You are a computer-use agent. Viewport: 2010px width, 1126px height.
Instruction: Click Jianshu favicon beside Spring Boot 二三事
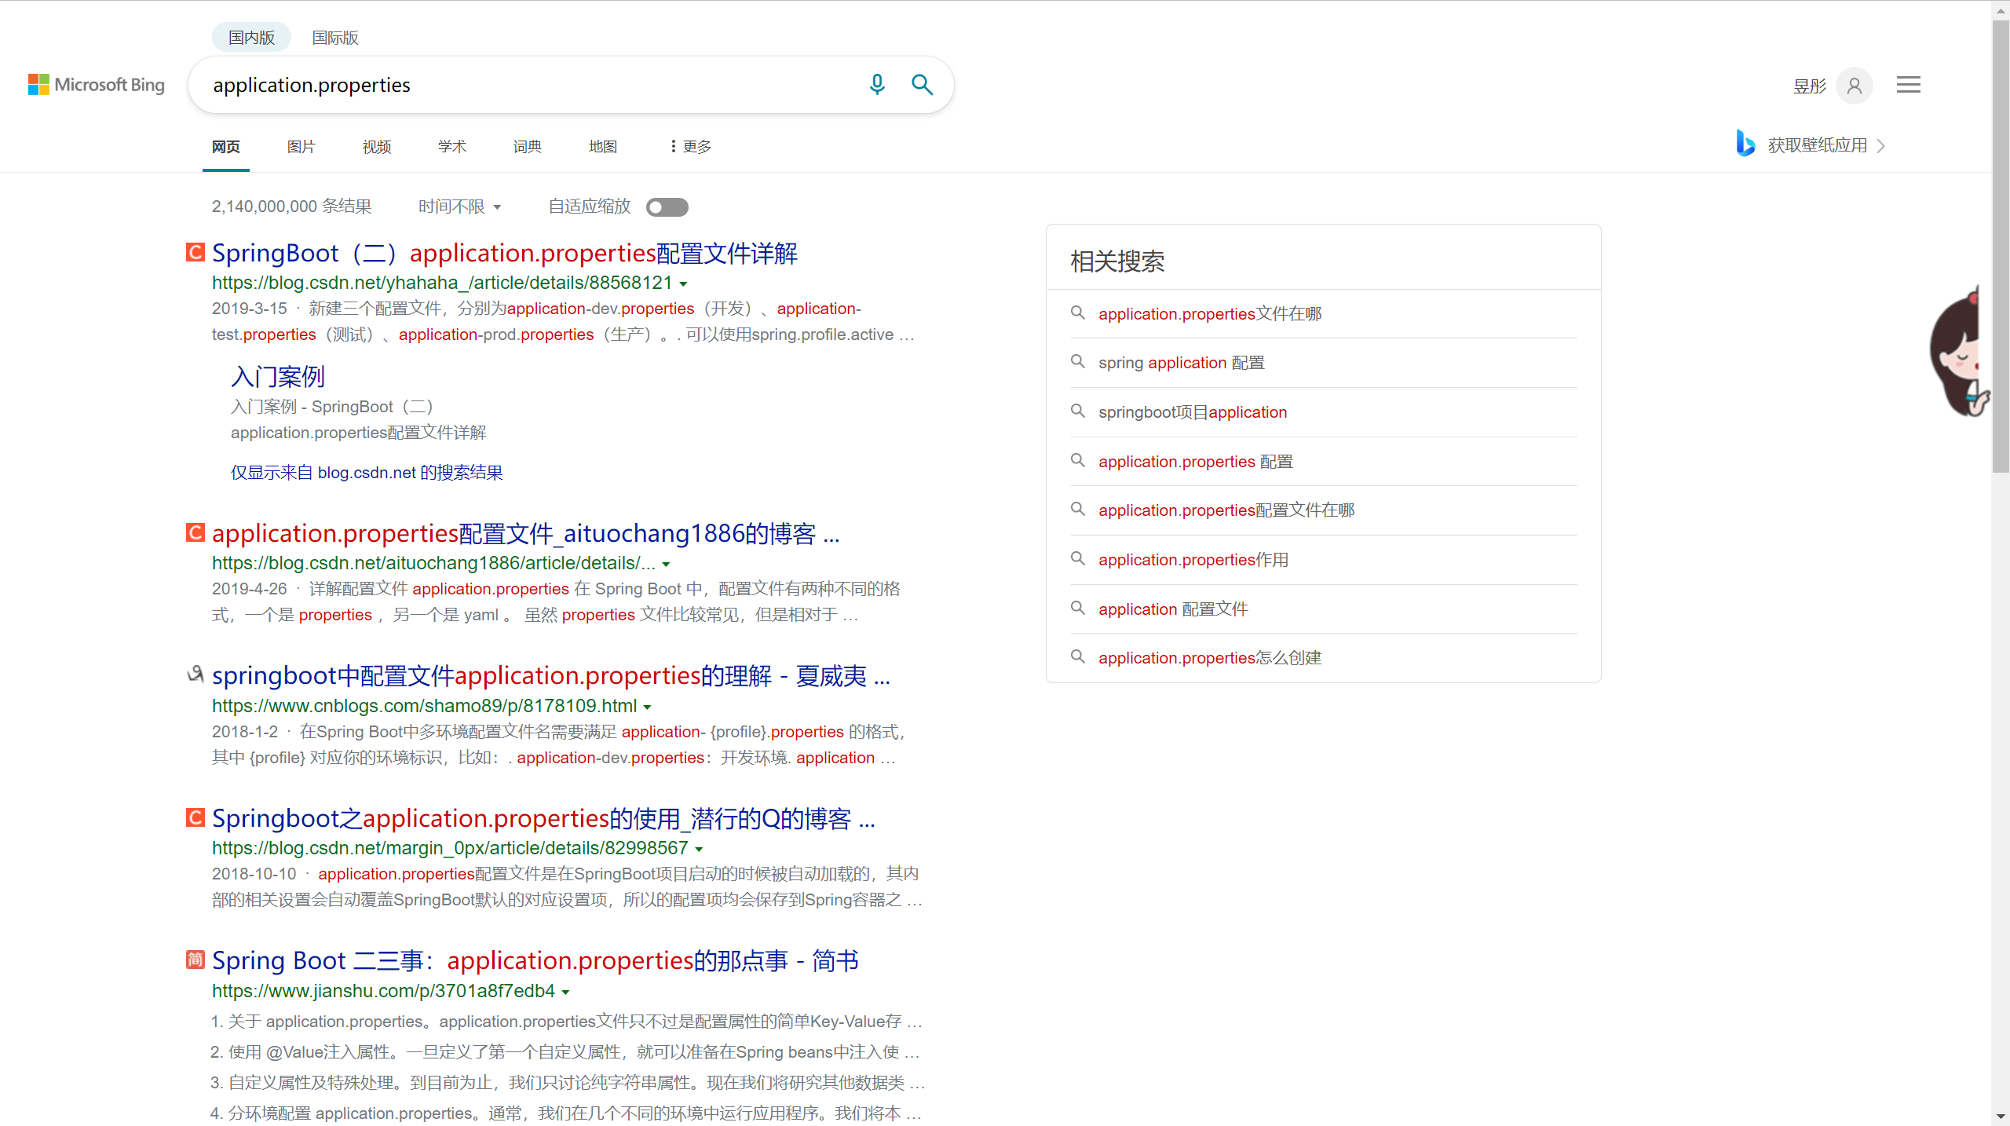pyautogui.click(x=196, y=960)
